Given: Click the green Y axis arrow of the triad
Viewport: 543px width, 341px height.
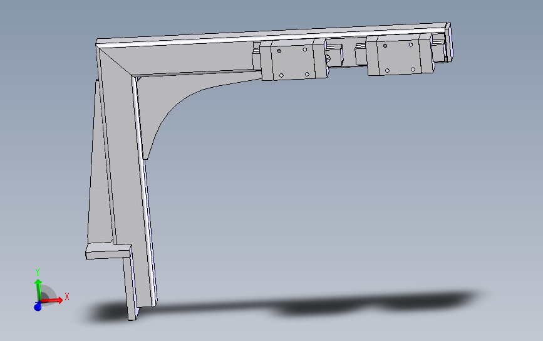Looking at the screenshot, I should pyautogui.click(x=38, y=291).
